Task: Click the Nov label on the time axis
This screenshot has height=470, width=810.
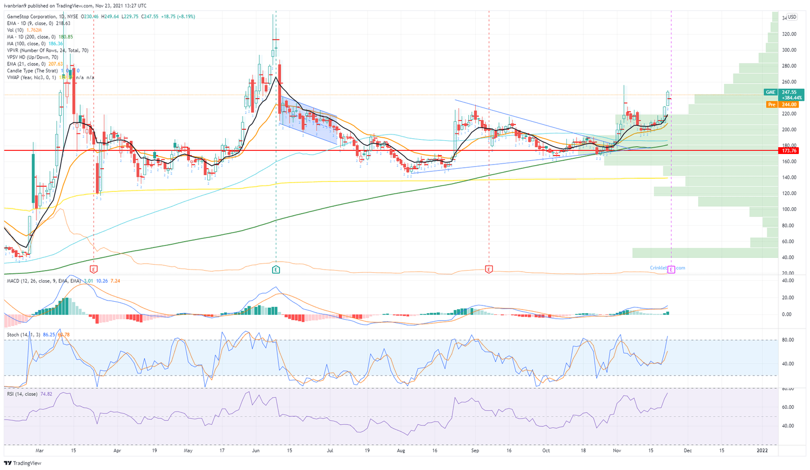Action: (x=616, y=451)
